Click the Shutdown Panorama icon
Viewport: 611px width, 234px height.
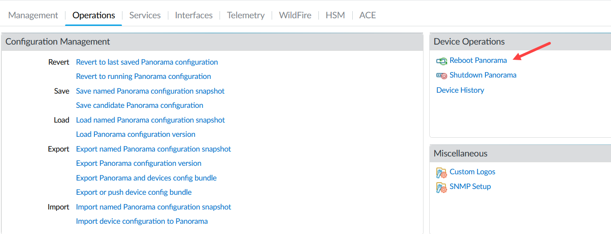coord(441,75)
